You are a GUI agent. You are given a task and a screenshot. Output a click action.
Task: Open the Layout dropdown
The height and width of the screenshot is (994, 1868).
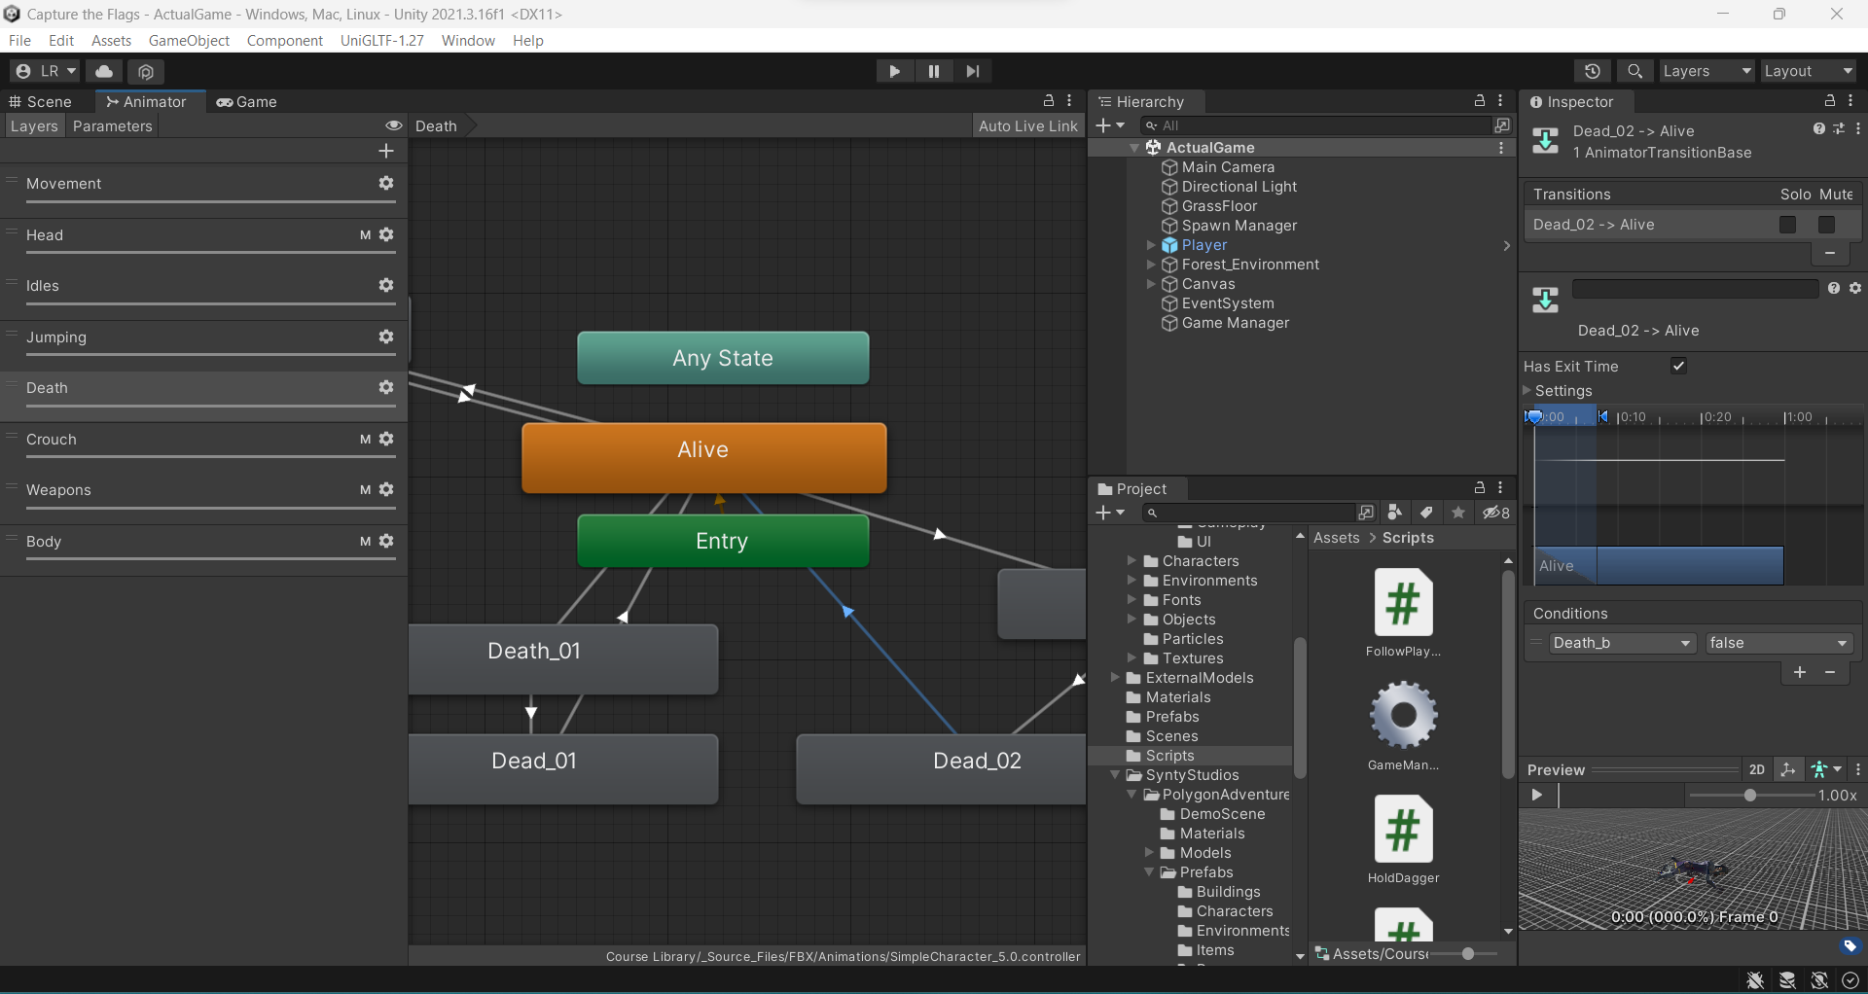click(1807, 71)
